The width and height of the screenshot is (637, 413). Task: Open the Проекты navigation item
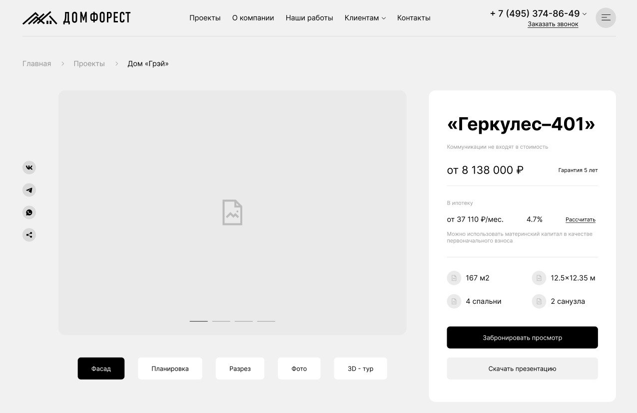[205, 18]
